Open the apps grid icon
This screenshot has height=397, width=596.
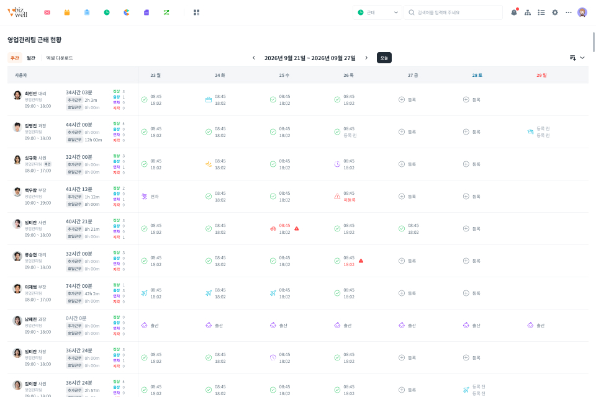(x=197, y=12)
